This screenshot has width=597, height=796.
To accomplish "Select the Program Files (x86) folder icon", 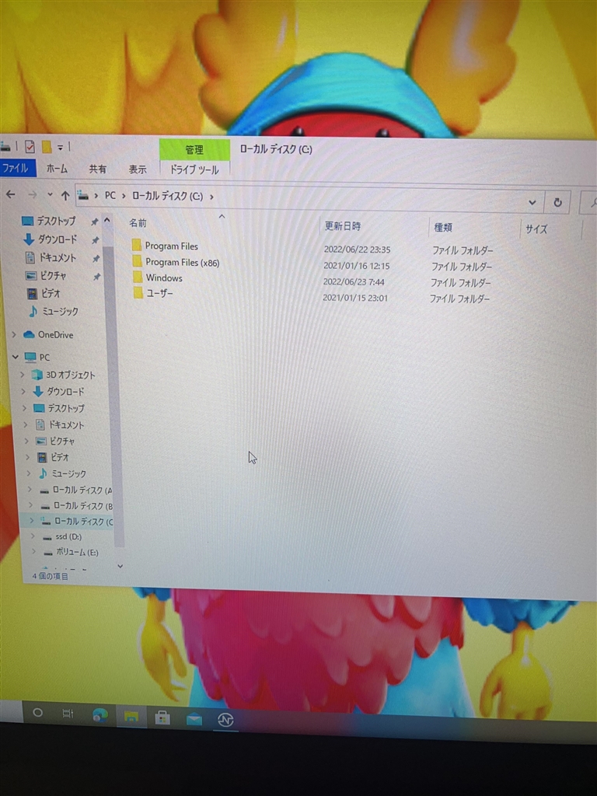I will (137, 261).
